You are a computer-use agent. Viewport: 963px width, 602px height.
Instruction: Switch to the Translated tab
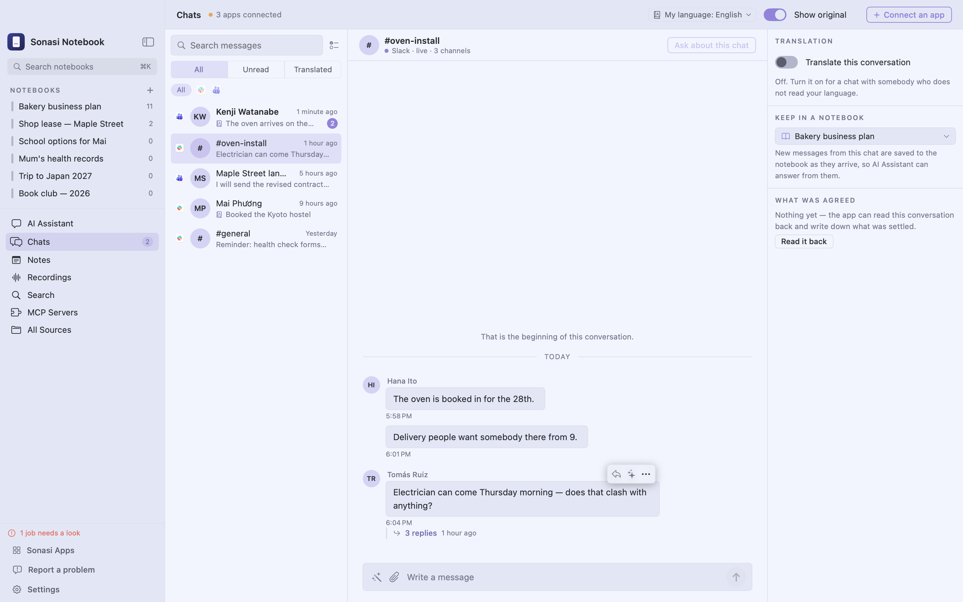313,70
